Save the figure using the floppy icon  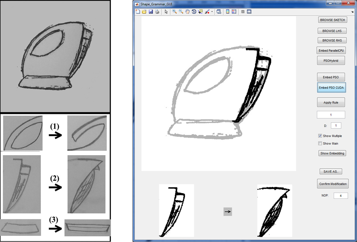click(151, 11)
